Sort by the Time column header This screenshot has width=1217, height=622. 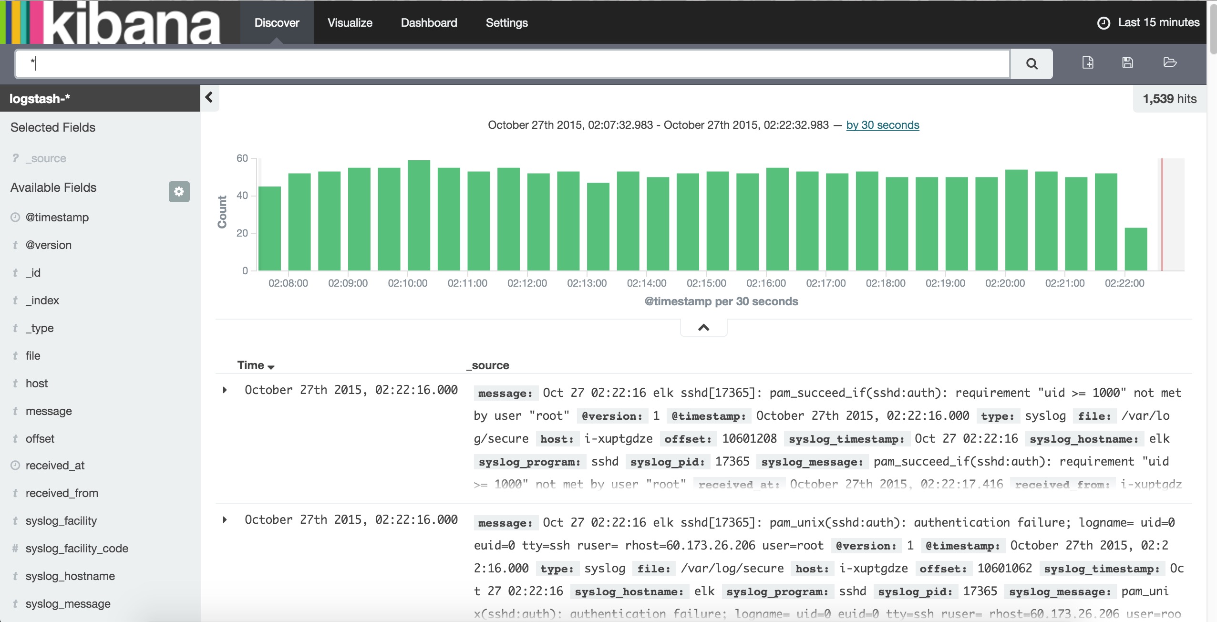[x=256, y=365]
